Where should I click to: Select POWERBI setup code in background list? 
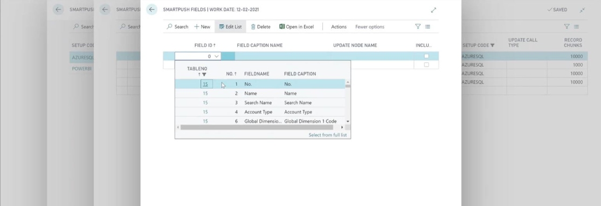(x=81, y=68)
